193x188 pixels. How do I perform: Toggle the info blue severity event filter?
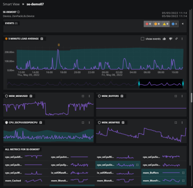(x=174, y=24)
